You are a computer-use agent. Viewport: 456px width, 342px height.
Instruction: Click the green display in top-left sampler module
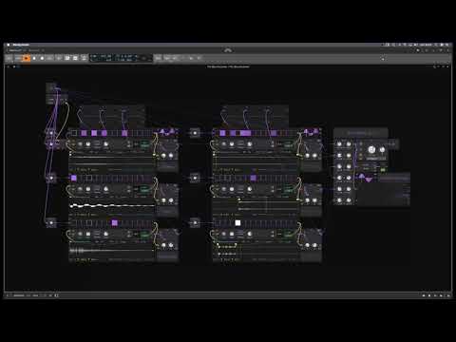(x=144, y=144)
